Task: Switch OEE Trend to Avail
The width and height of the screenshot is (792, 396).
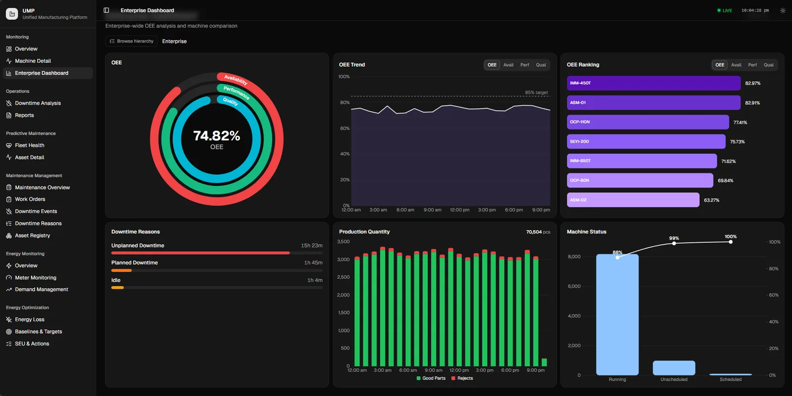Action: click(x=508, y=65)
